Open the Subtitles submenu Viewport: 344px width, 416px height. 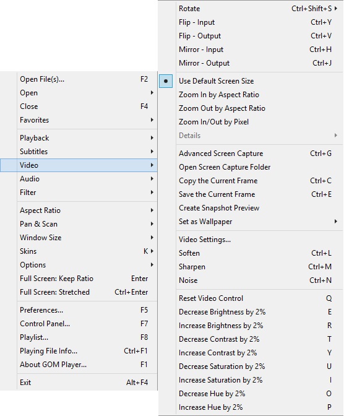[79, 152]
